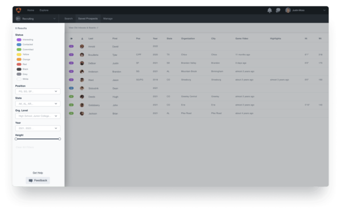Switch to the Search tab
The height and width of the screenshot is (208, 341).
pos(69,19)
